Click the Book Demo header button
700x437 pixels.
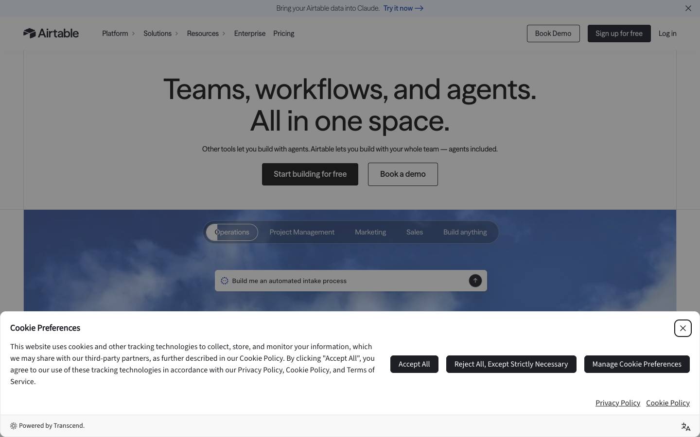pyautogui.click(x=553, y=34)
